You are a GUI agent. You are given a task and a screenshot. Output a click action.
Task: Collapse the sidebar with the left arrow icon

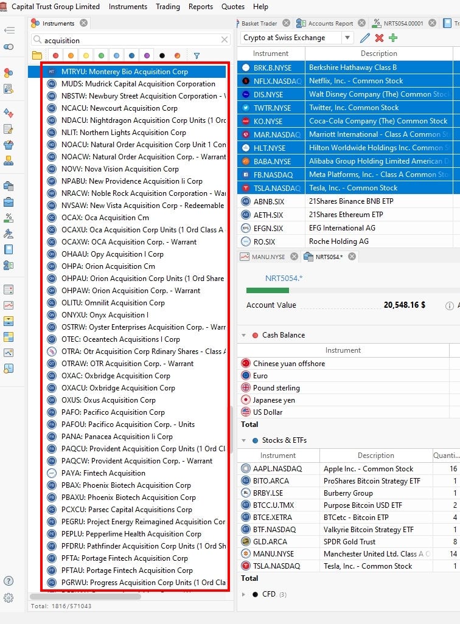tap(9, 30)
